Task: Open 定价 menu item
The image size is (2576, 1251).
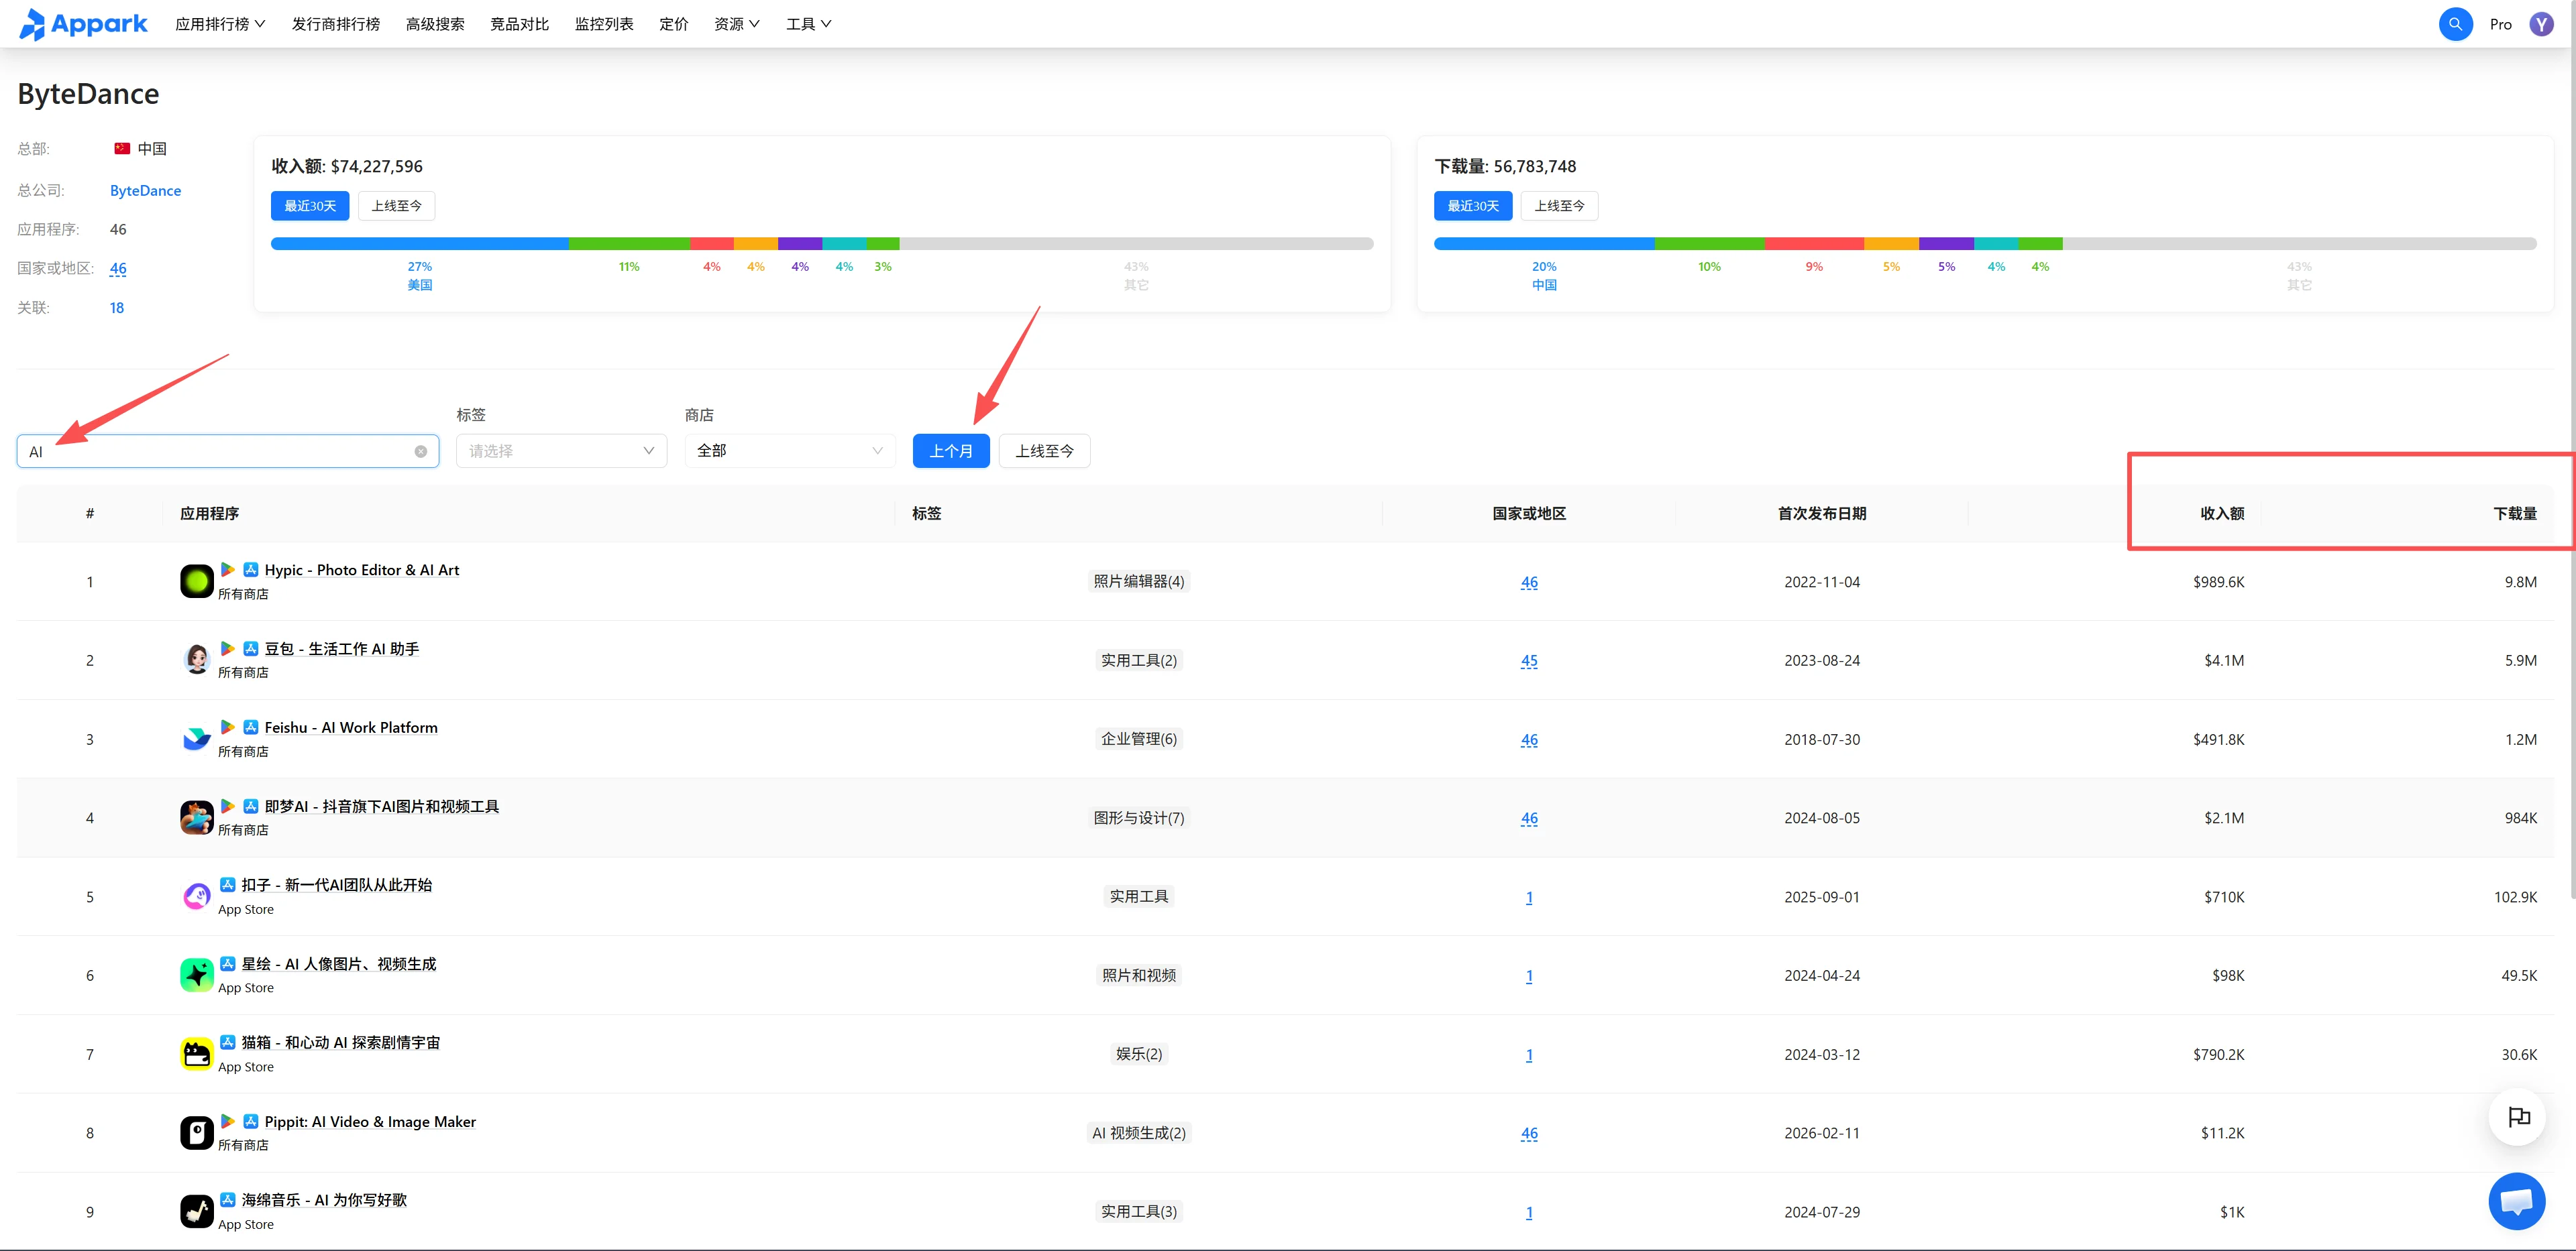Action: [674, 24]
